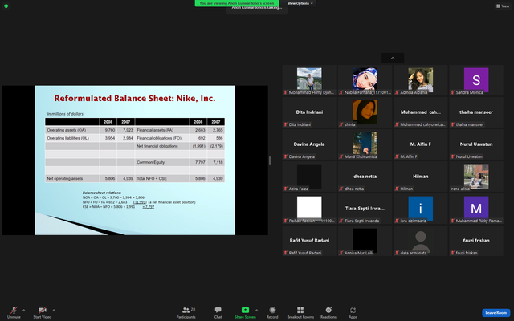Click the 'Total NFO + CSE' cell
Image resolution: width=514 pixels, height=321 pixels.
[x=162, y=178]
